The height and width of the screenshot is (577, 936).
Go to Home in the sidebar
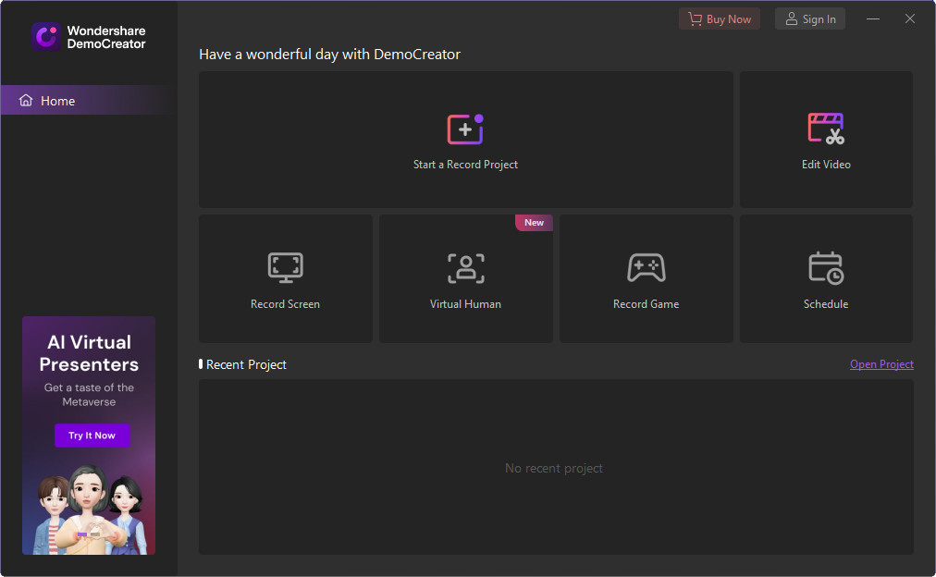(89, 100)
